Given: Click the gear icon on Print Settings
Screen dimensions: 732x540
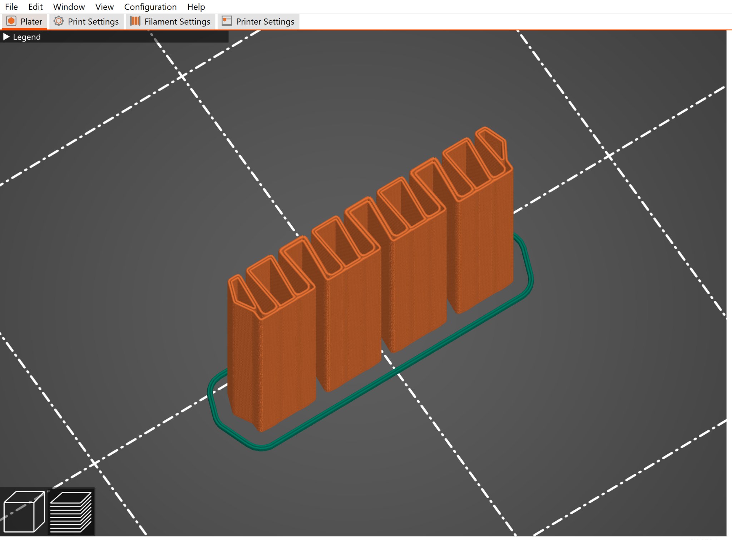Looking at the screenshot, I should (59, 21).
